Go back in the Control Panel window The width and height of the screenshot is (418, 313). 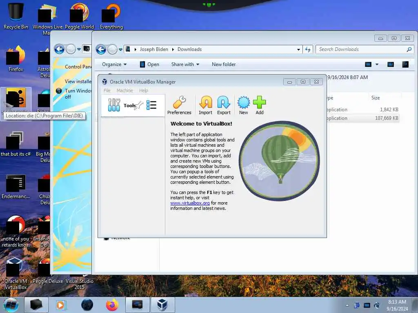pyautogui.click(x=59, y=49)
